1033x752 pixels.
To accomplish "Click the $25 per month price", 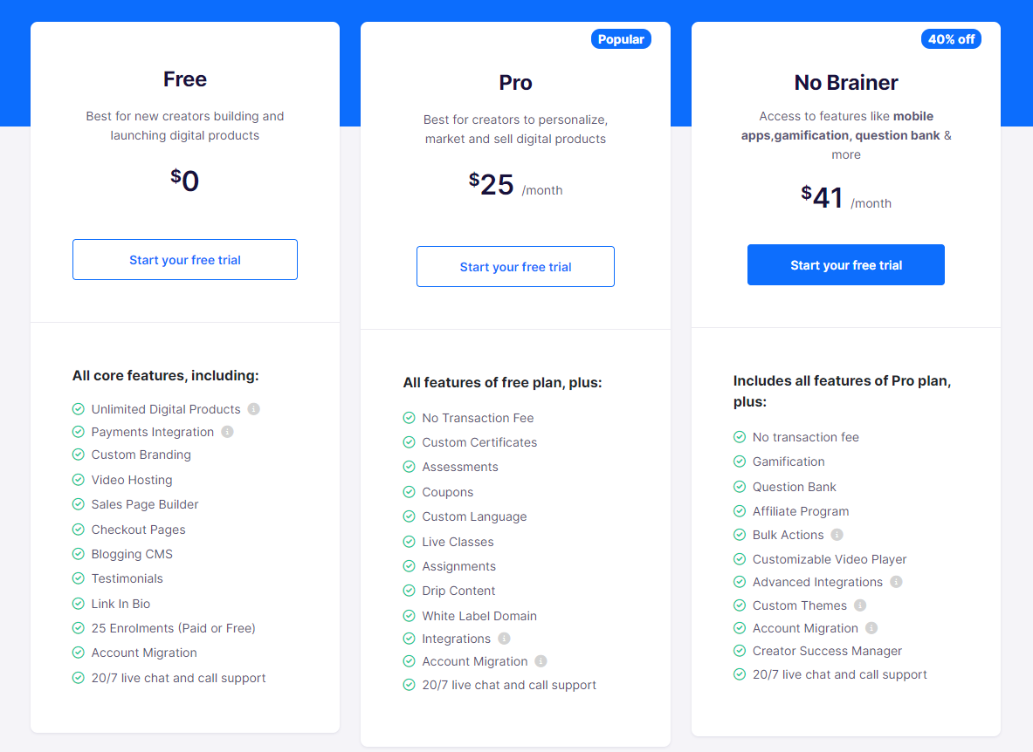I will point(516,185).
